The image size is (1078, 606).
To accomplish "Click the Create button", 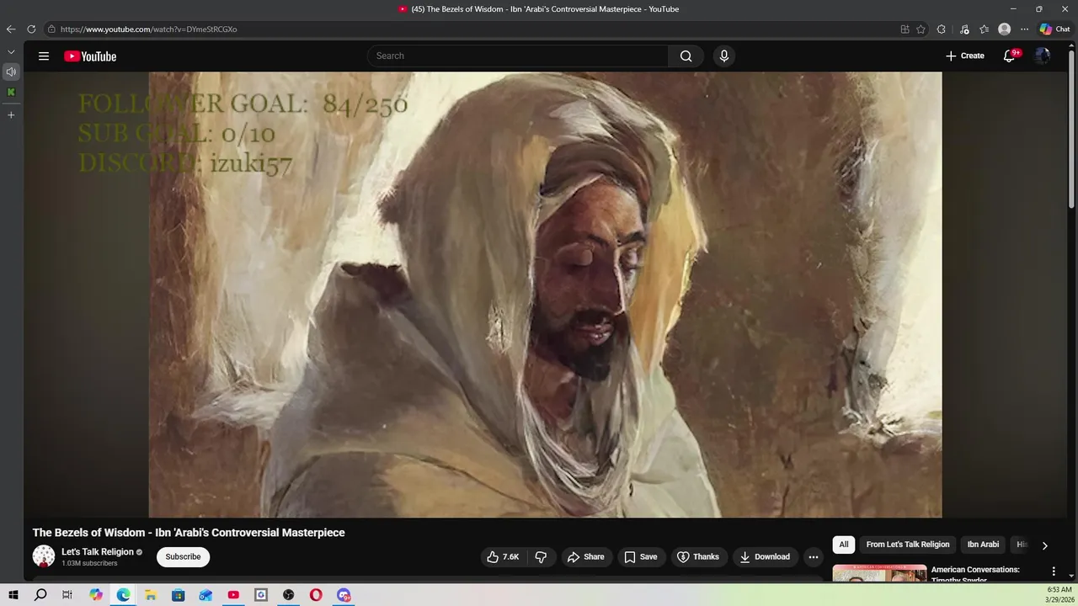I will [964, 56].
